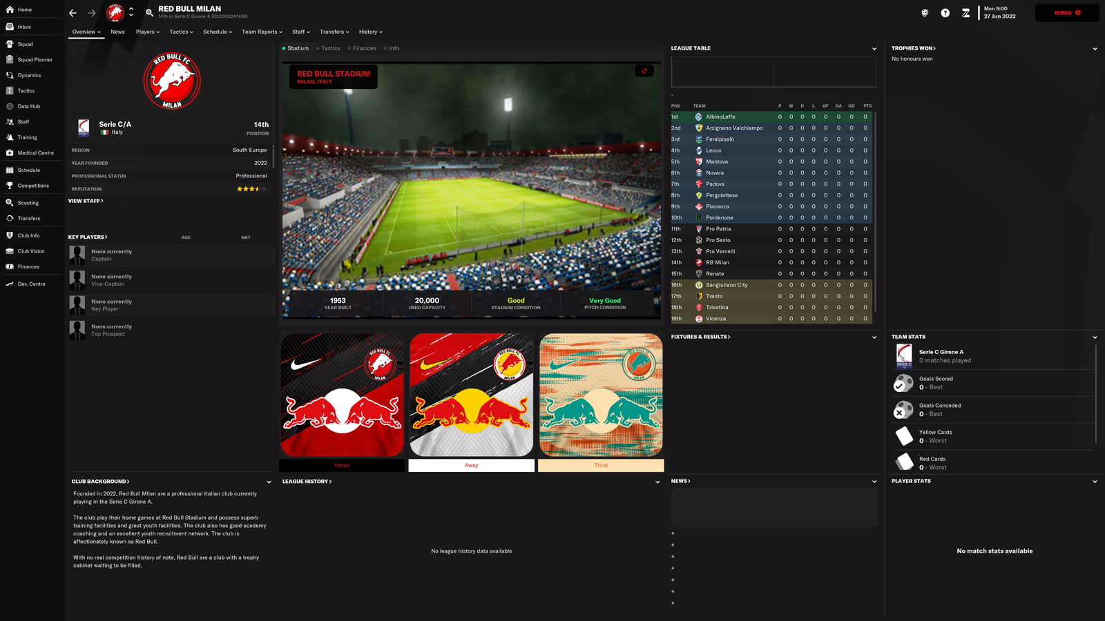The height and width of the screenshot is (621, 1105).
Task: Expand the League Table panel dropdown
Action: click(874, 49)
